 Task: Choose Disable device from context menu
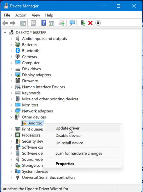point(82,135)
